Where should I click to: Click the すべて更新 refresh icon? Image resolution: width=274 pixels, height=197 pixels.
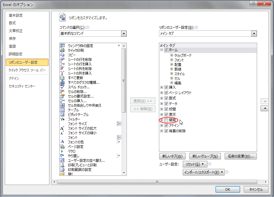tap(62, 78)
